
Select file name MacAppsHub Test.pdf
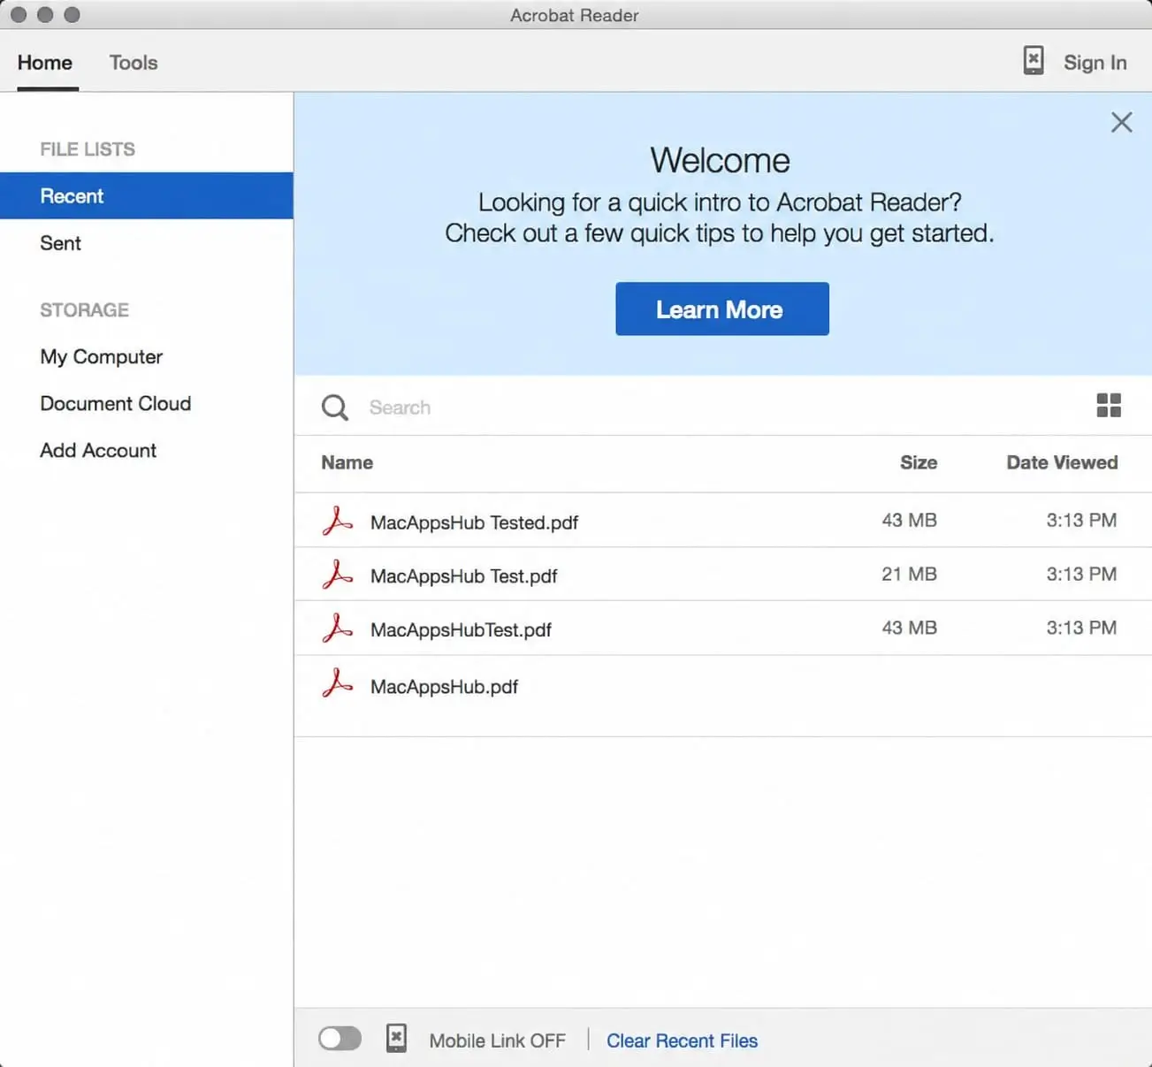464,576
